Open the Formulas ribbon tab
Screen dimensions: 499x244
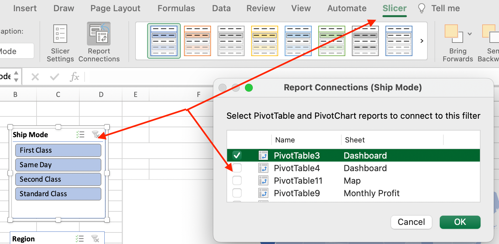176,9
